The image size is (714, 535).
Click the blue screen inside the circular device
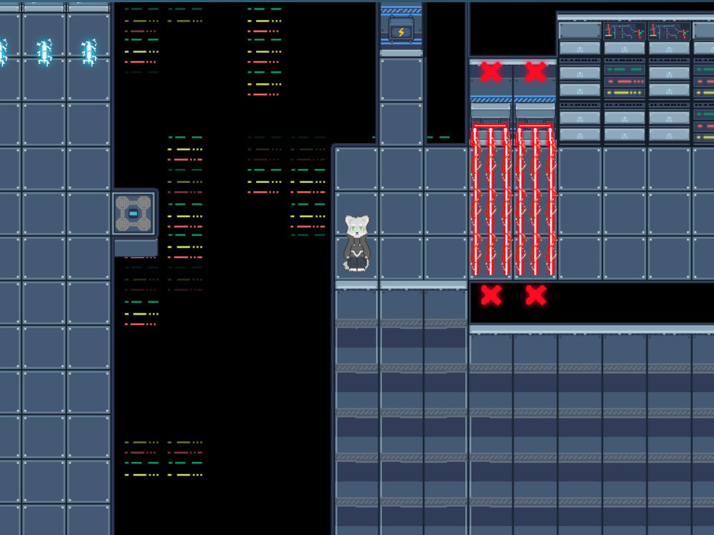click(x=134, y=213)
